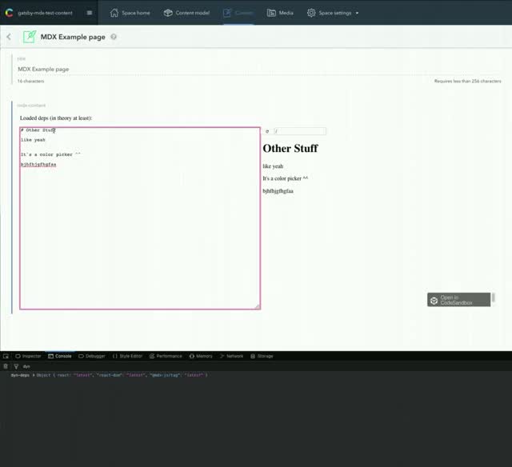512x467 pixels.
Task: Select the devtools Console tab
Action: (60, 356)
